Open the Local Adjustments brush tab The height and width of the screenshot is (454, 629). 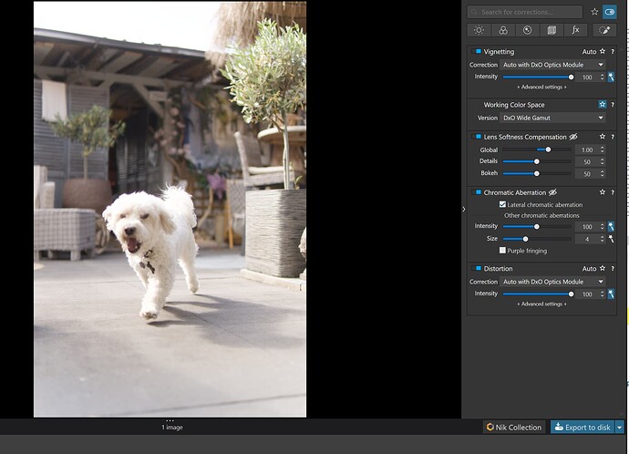pos(604,30)
